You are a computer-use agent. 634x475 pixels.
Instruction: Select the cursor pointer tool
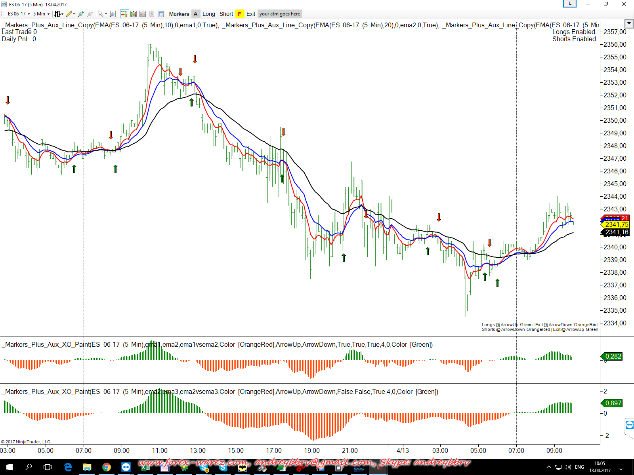101,14
